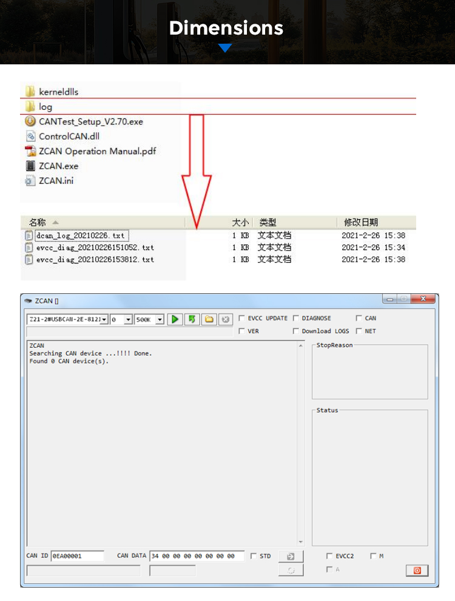Click the 'Searching CAN device' log line
The width and height of the screenshot is (455, 601).
click(91, 353)
